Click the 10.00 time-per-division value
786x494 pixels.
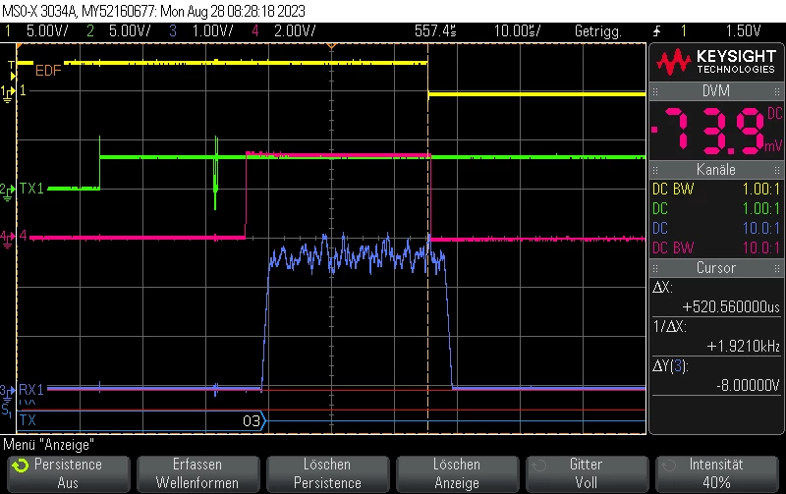[517, 31]
